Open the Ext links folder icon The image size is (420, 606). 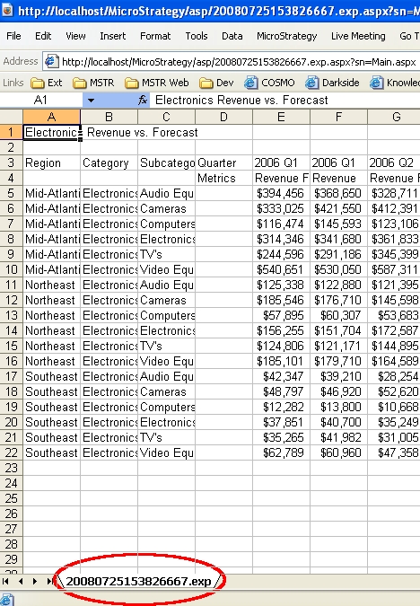tap(37, 83)
